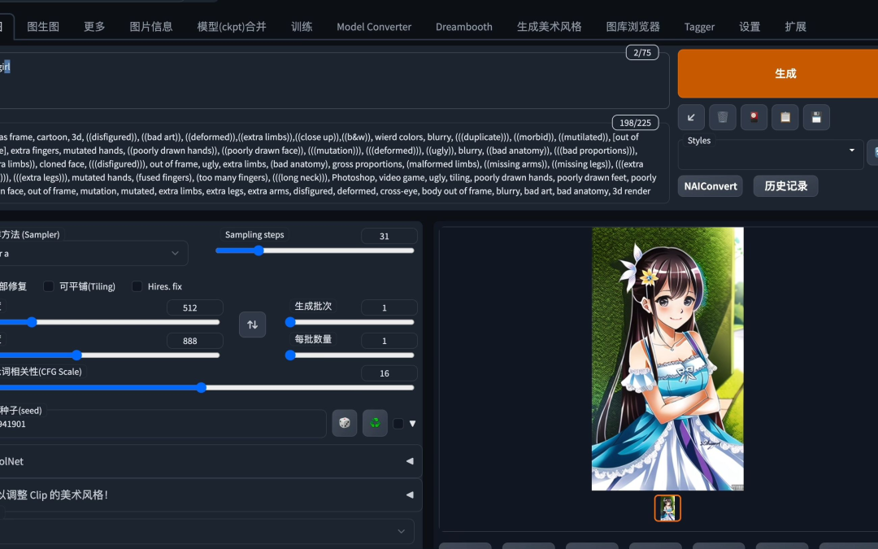Click the generated anime girl image
The height and width of the screenshot is (549, 878).
(x=667, y=359)
